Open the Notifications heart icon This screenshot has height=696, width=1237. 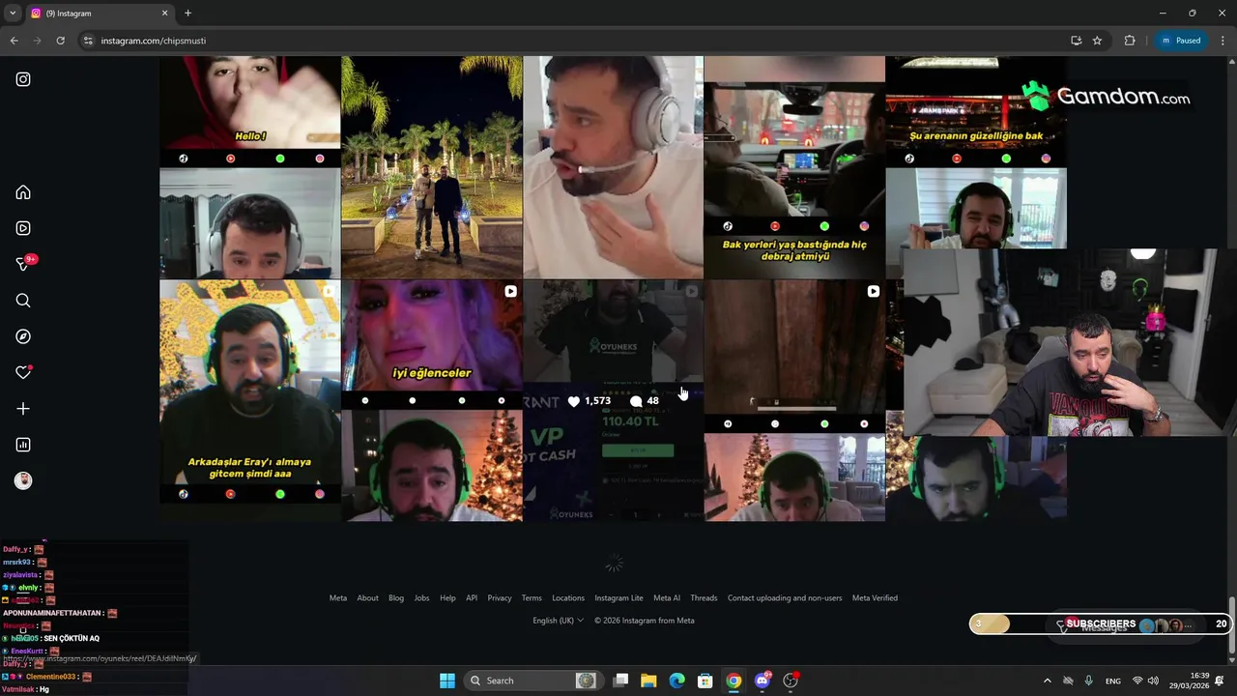tap(23, 372)
